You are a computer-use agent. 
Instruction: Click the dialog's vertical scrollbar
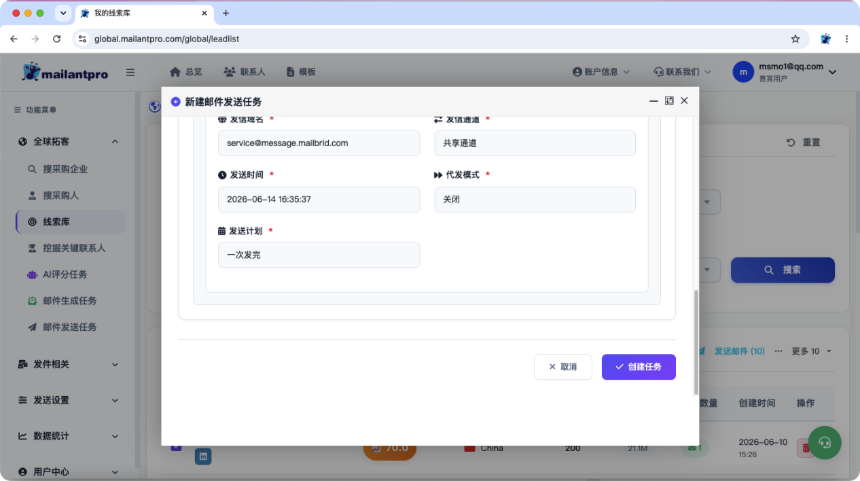[x=696, y=342]
